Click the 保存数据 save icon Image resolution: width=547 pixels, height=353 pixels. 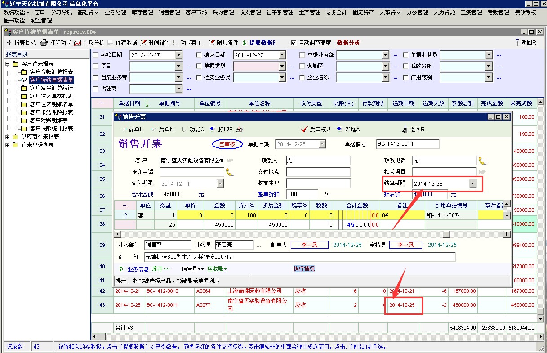tap(111, 43)
